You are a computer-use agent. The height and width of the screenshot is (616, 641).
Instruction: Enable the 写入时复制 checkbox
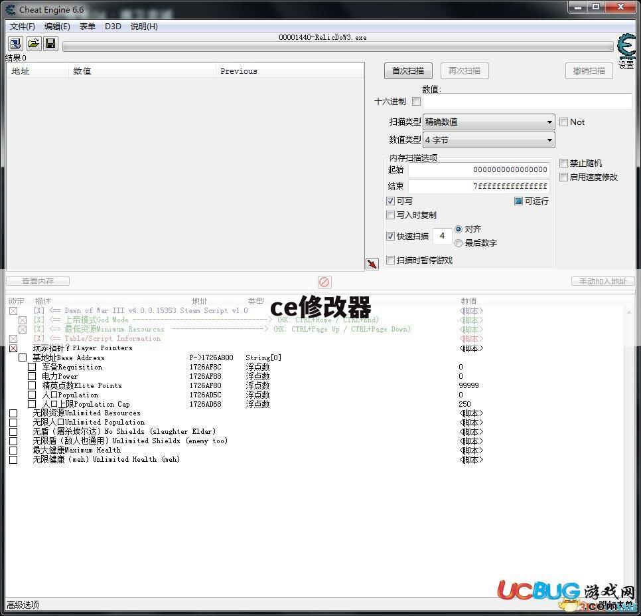click(390, 215)
